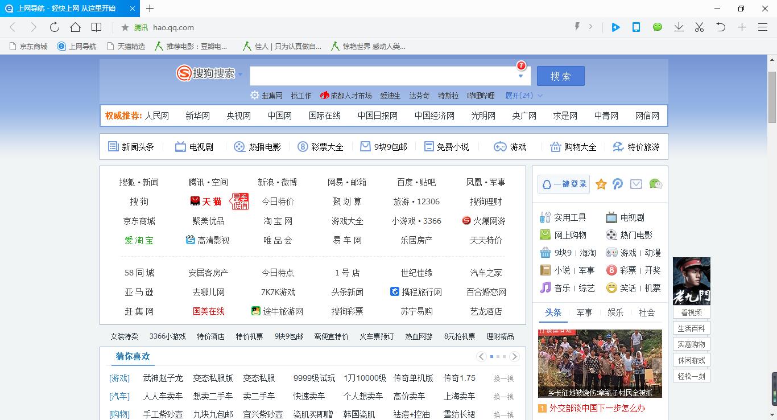777x420 pixels.
Task: Open the 腾讯·空间 link
Action: point(208,182)
